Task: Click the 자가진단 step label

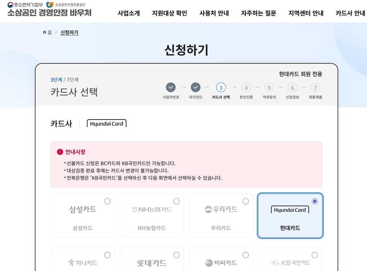Action: point(196,97)
